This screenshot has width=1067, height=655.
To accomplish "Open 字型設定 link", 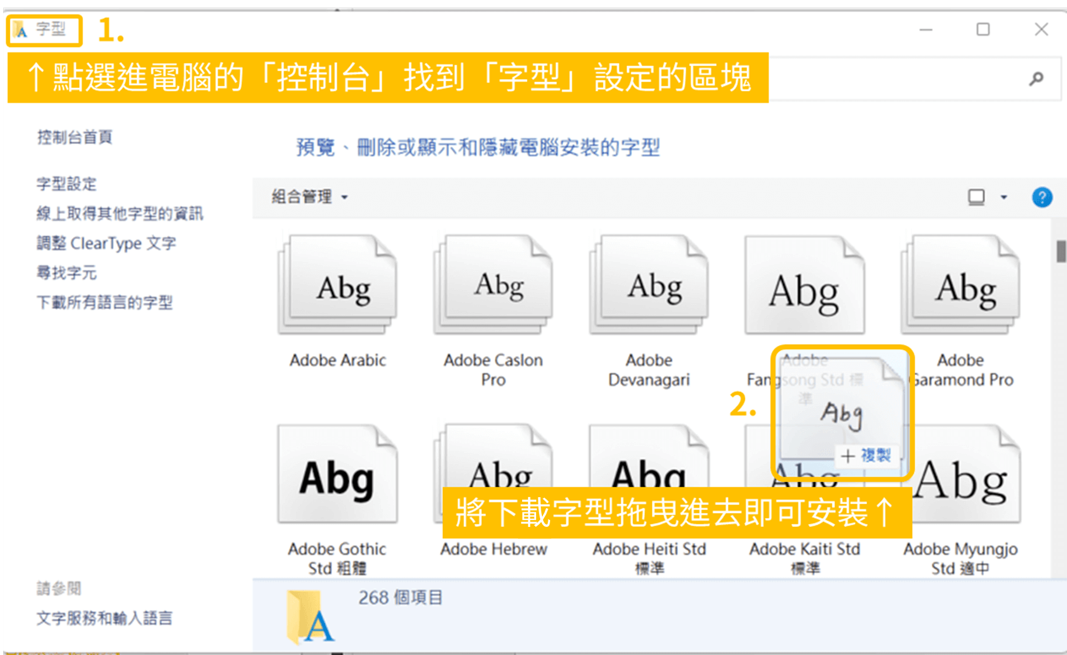I will (67, 184).
